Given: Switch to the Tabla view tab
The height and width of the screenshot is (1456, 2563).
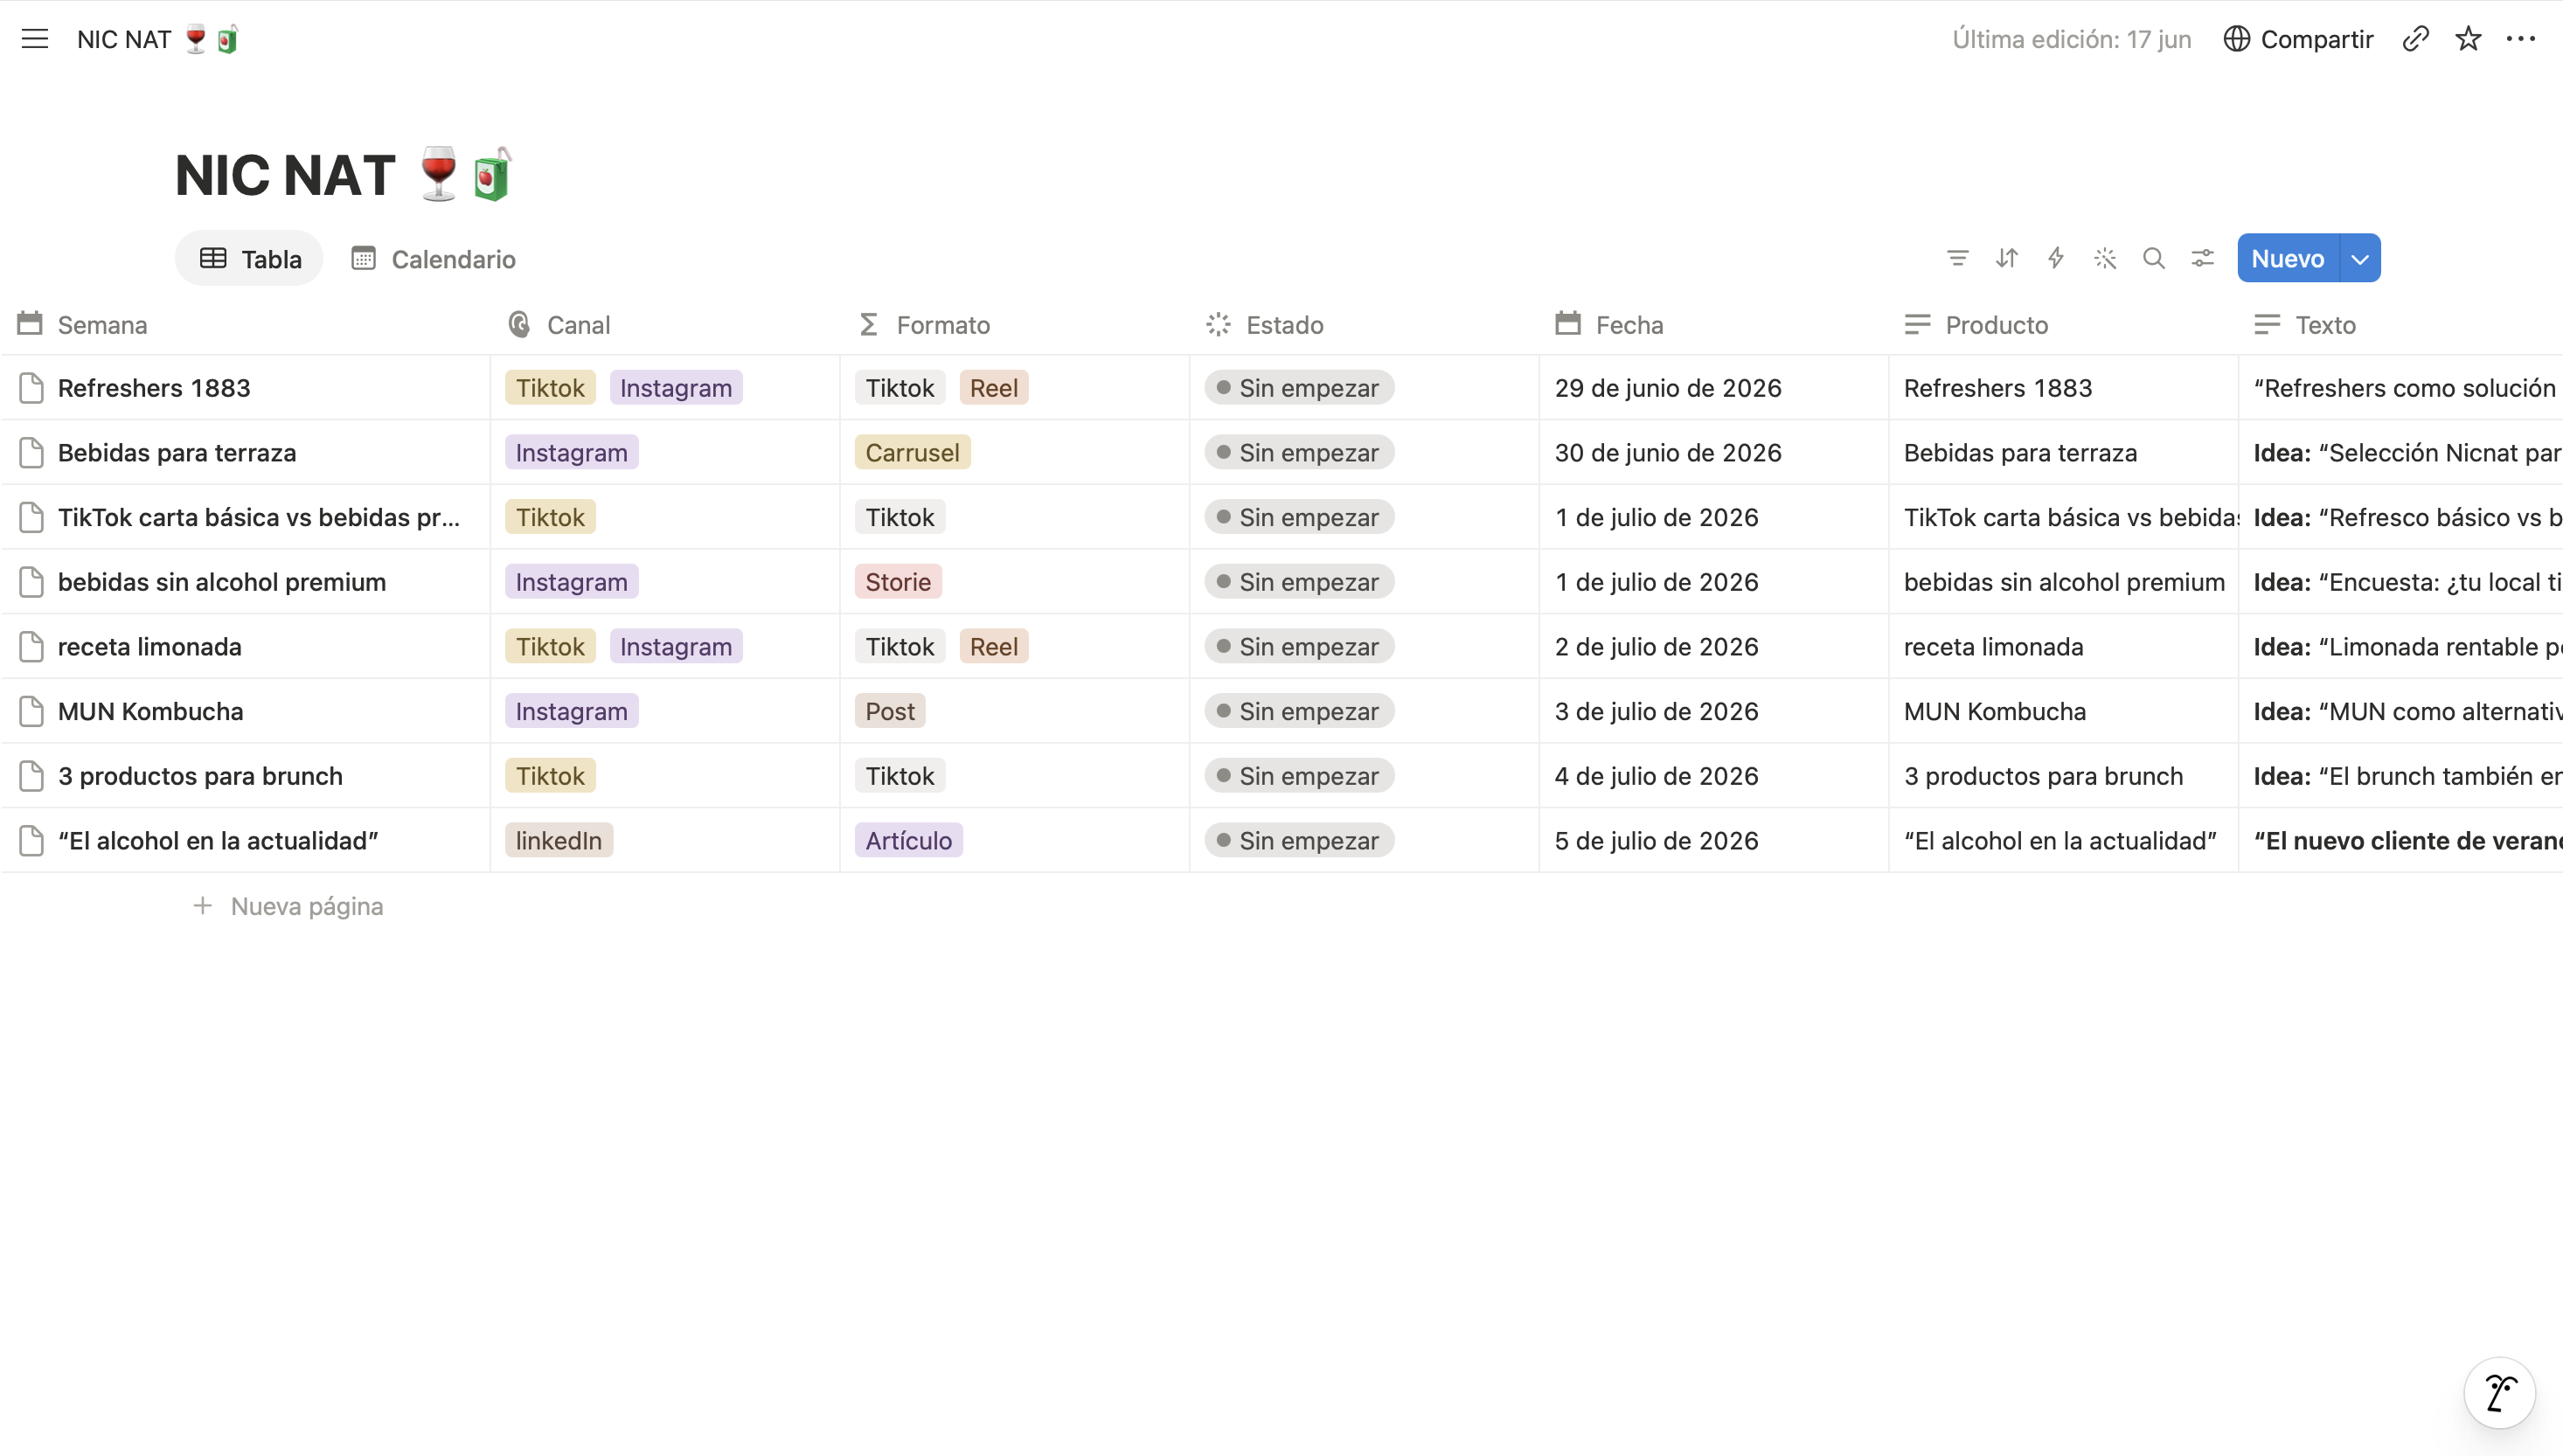Looking at the screenshot, I should click(x=250, y=259).
